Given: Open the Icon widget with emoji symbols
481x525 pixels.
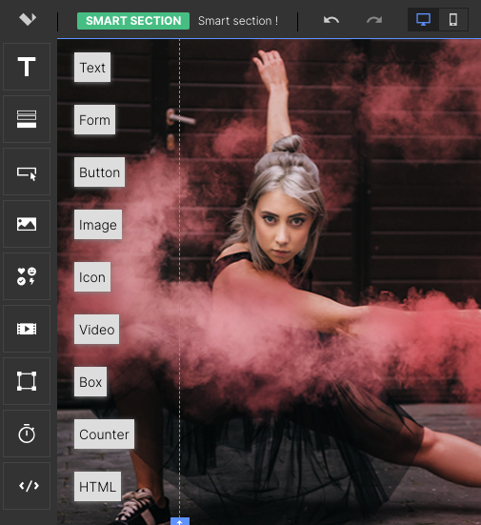Looking at the screenshot, I should coord(27,276).
